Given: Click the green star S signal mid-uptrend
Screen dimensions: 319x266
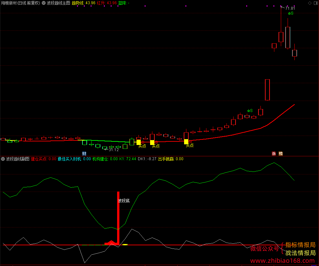Looking at the screenshot, I should point(250,111).
